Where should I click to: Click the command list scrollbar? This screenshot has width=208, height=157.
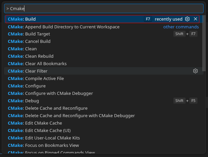[x=203, y=44]
